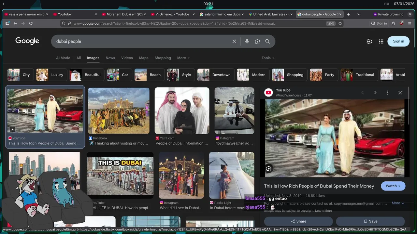
Task: Share the previewed image
Action: 298,221
